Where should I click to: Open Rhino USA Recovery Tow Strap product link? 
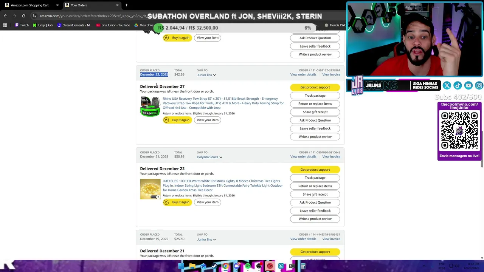(223, 103)
